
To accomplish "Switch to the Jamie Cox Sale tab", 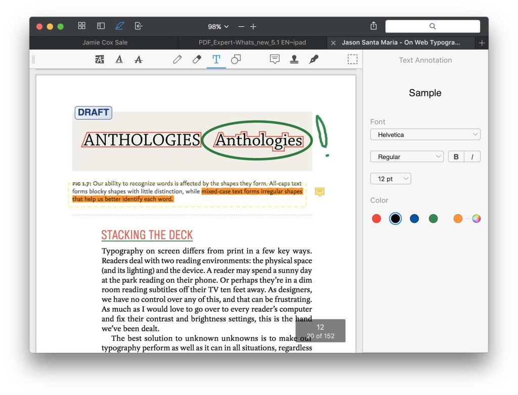I will click(105, 43).
